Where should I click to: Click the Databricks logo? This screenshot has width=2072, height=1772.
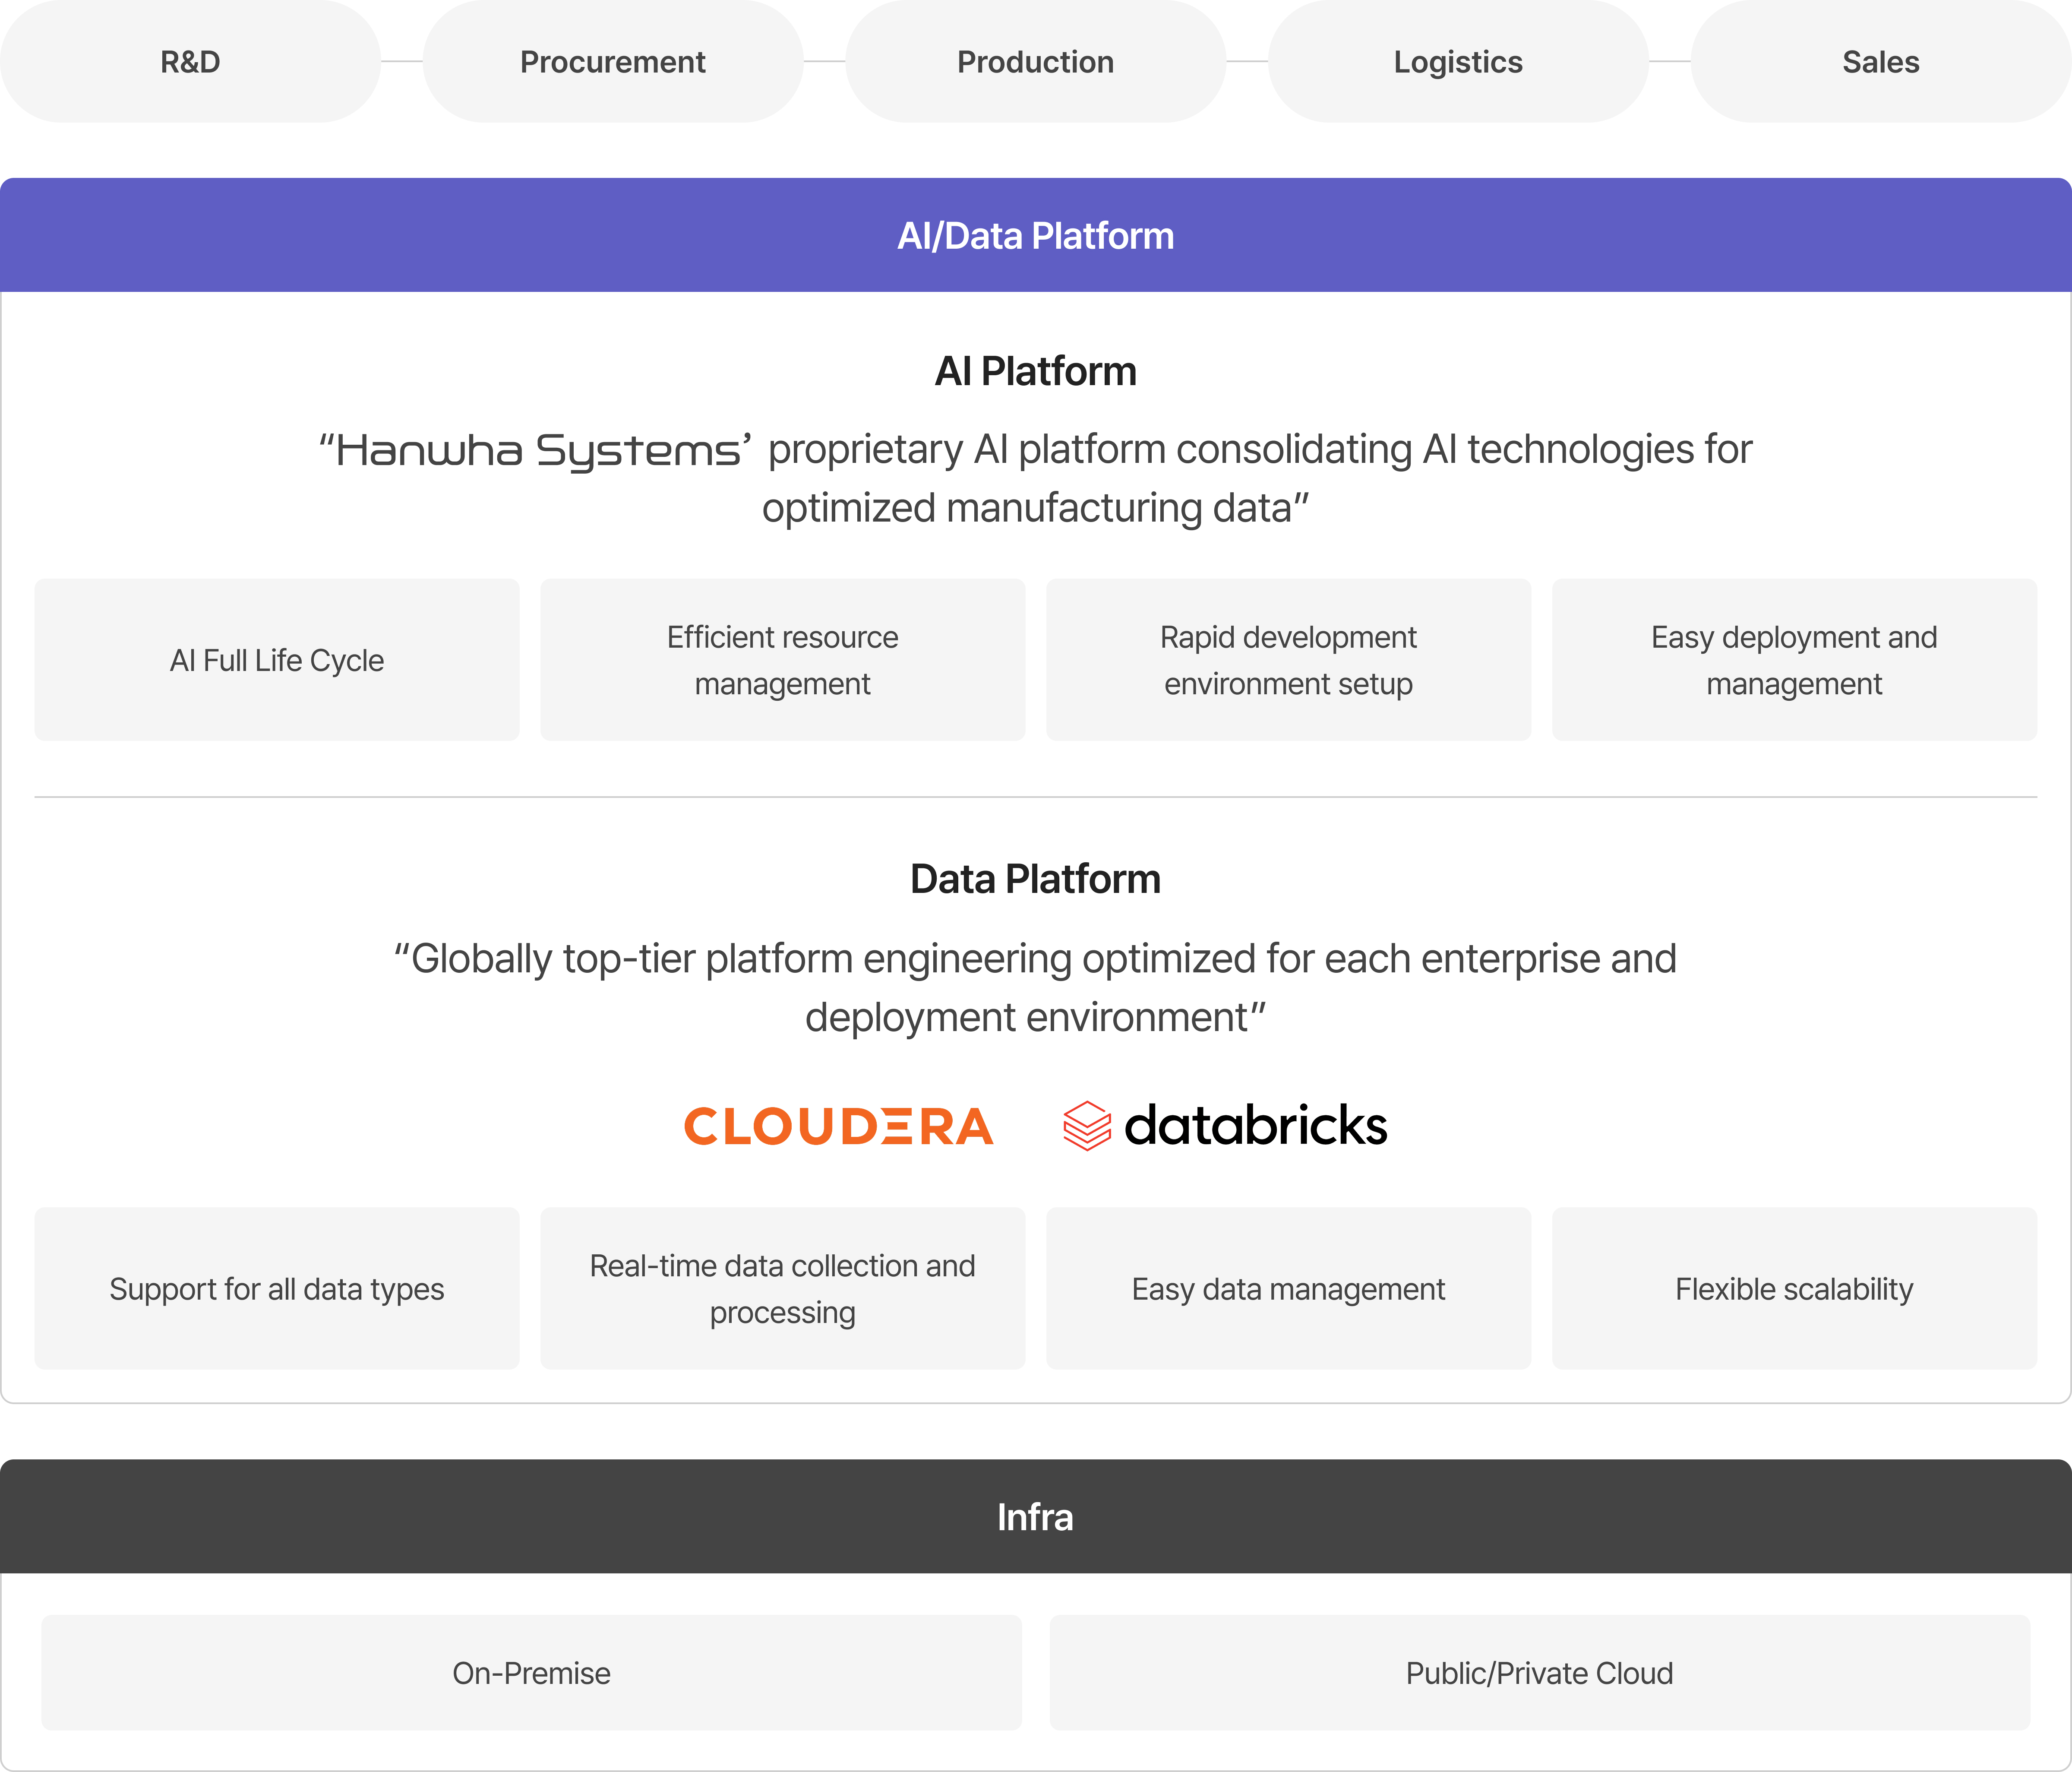coord(1225,1126)
